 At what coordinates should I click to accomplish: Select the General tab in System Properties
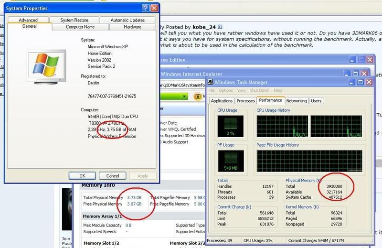point(30,26)
